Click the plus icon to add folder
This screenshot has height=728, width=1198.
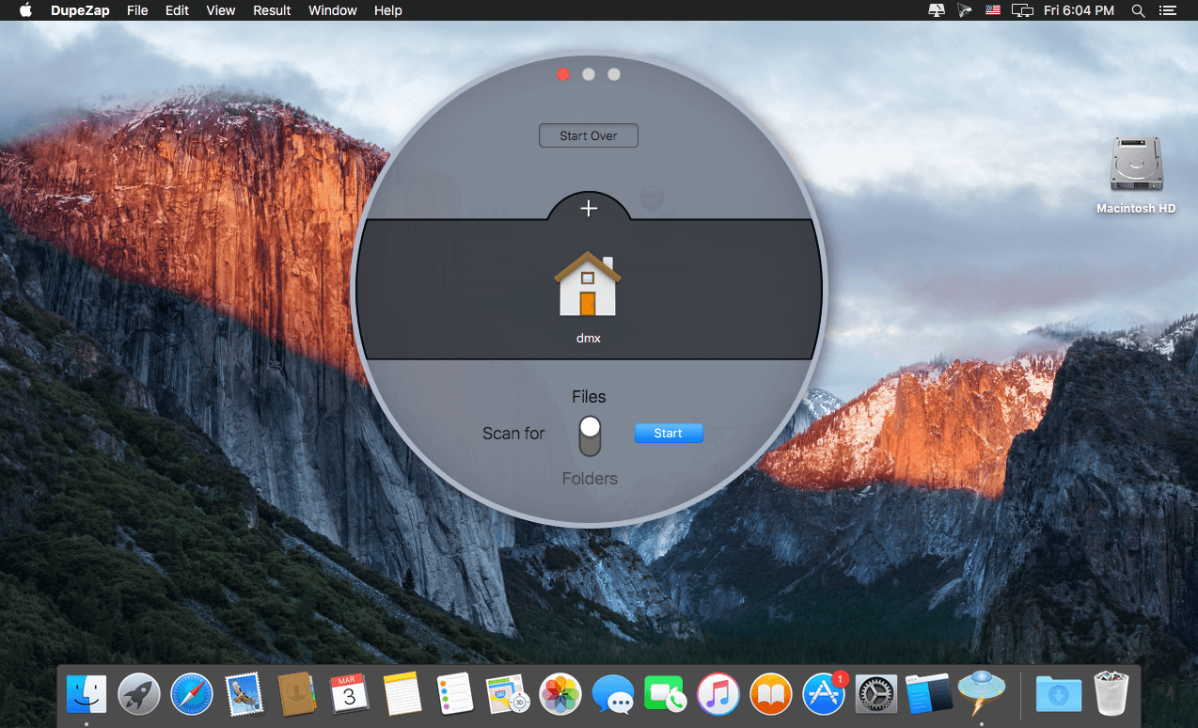pos(589,208)
